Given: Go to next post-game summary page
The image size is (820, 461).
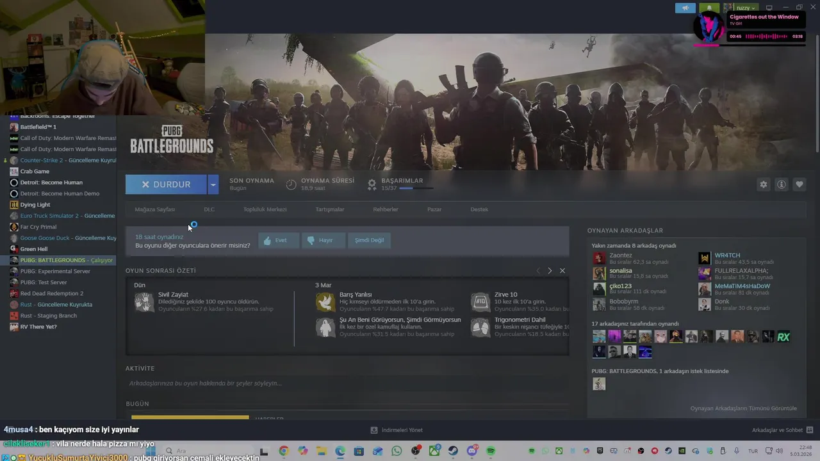Looking at the screenshot, I should 549,271.
